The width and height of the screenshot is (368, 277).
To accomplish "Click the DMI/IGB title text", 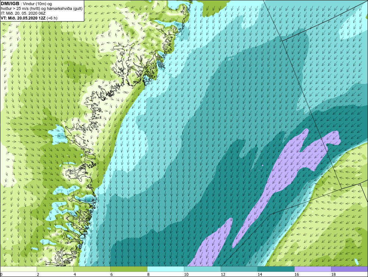I will point(10,4).
